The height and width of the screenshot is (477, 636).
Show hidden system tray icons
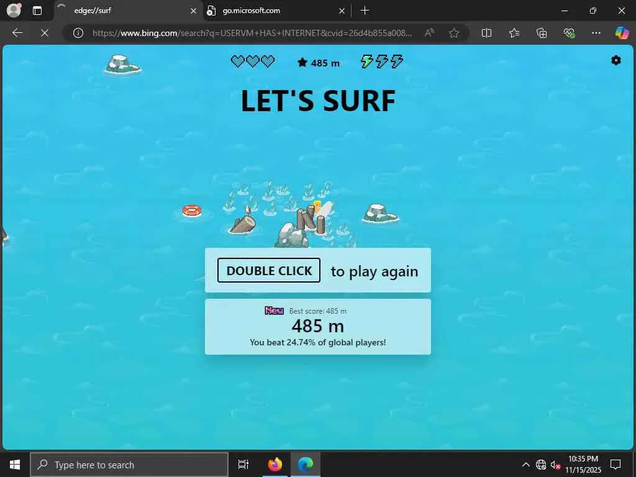click(x=525, y=465)
